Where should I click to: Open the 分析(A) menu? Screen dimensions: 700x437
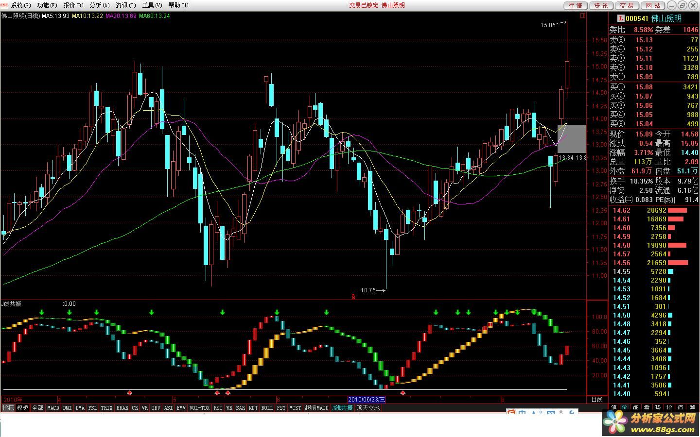tap(100, 5)
